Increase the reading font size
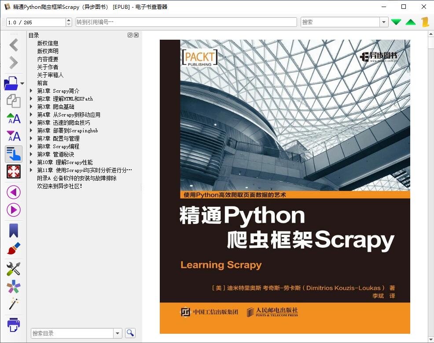 pyautogui.click(x=13, y=119)
